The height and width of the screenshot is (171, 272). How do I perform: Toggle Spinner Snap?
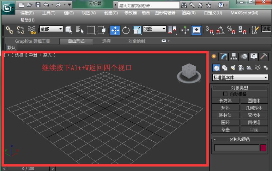(242, 30)
